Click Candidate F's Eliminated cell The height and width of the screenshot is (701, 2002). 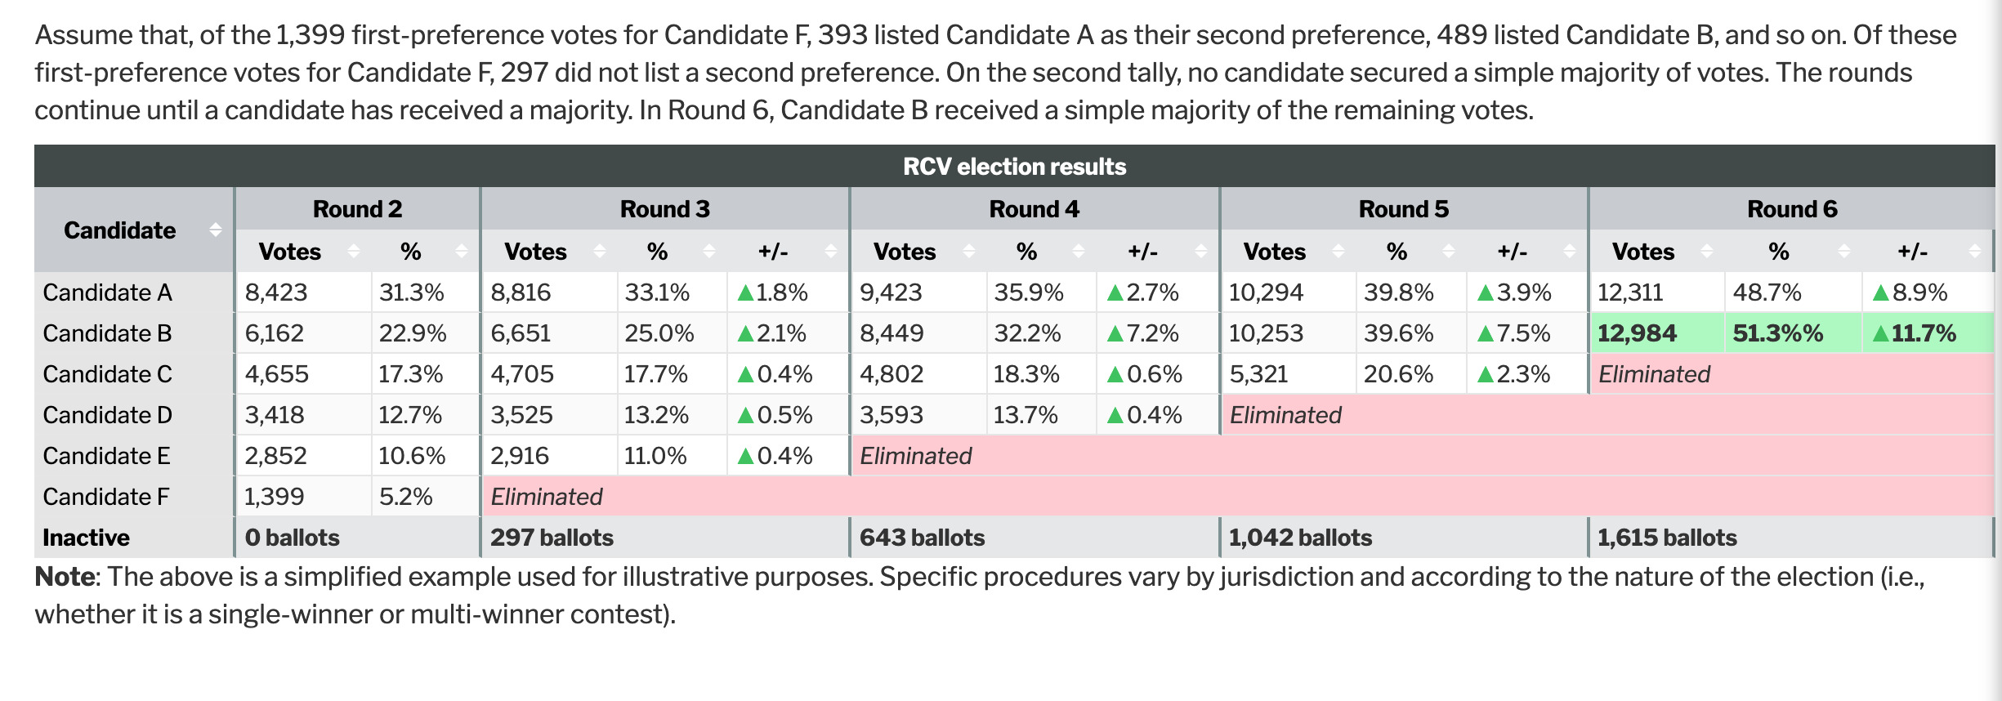click(x=547, y=497)
